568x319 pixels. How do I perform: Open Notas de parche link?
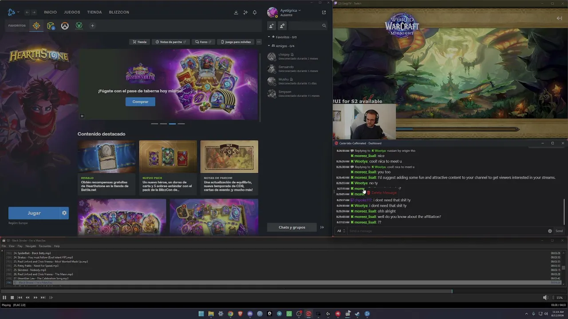click(x=171, y=42)
